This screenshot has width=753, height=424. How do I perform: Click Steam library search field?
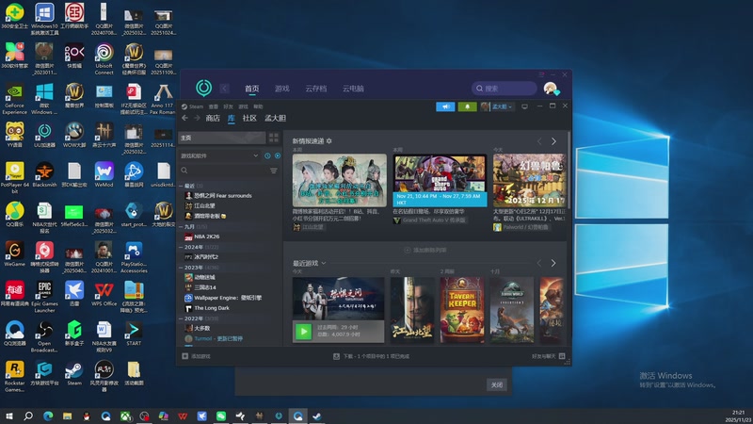tap(224, 171)
